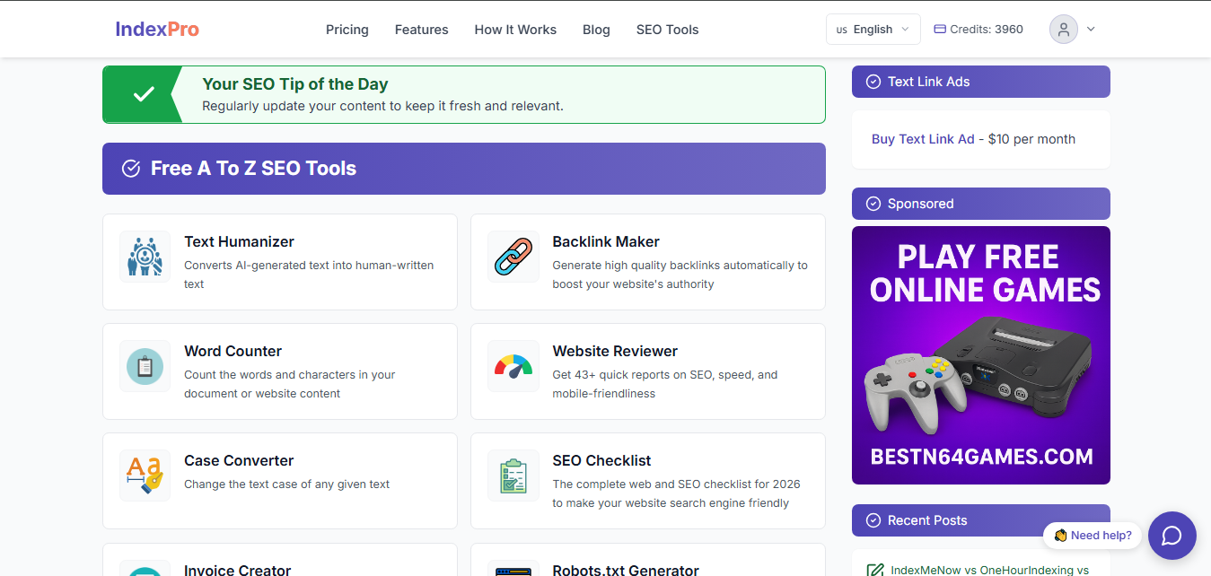Click the Sponsored panel header

[x=981, y=204]
